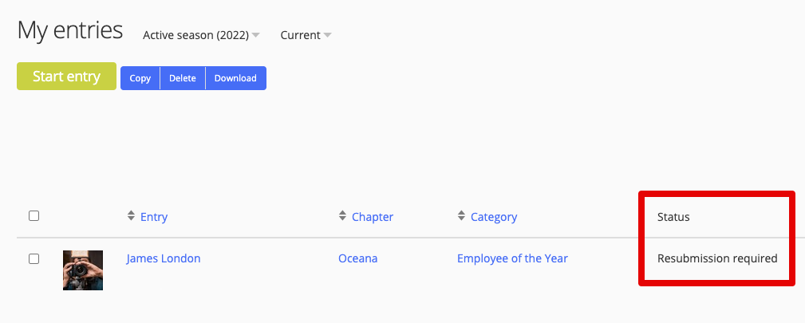Viewport: 805px width, 323px height.
Task: Open the James London camera photo thumbnail
Action: click(83, 270)
